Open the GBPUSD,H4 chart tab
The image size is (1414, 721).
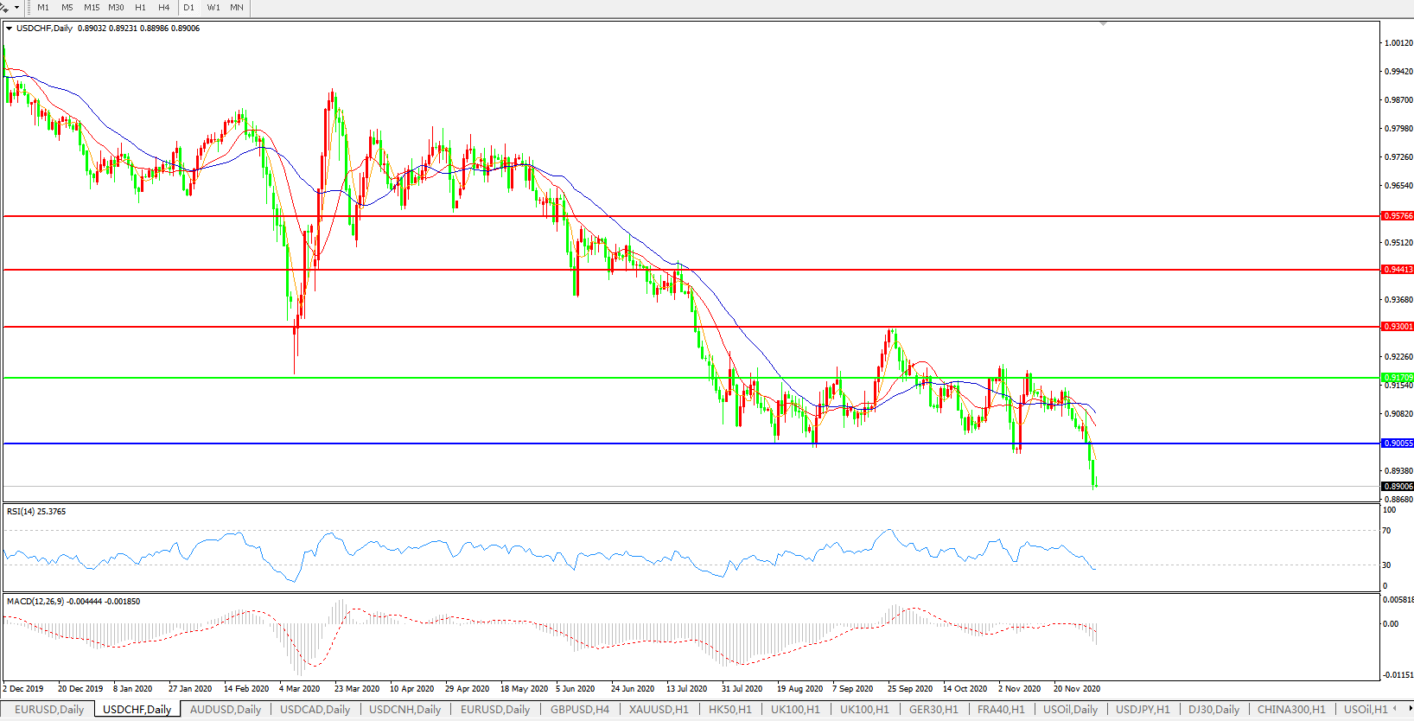coord(579,710)
